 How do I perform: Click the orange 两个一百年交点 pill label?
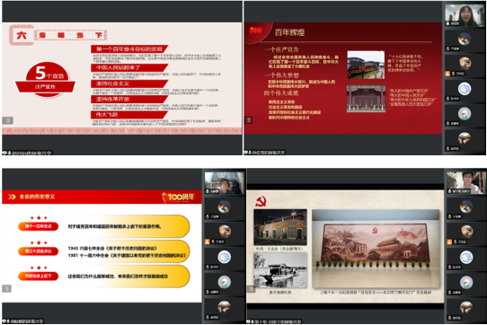(39, 226)
